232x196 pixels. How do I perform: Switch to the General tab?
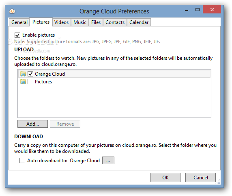[19, 22]
